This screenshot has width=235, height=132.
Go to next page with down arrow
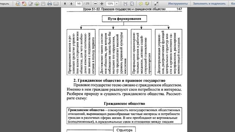[71, 3]
